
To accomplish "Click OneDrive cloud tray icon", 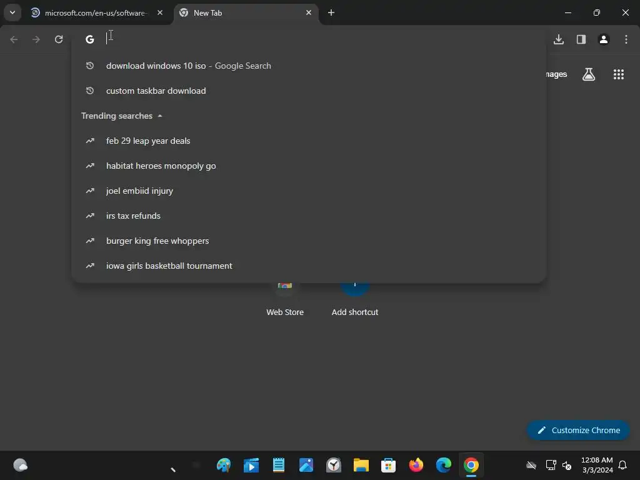I will point(531,465).
